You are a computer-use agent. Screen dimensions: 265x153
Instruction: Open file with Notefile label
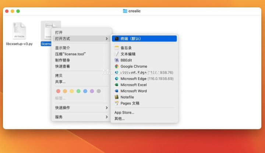coord(127,97)
